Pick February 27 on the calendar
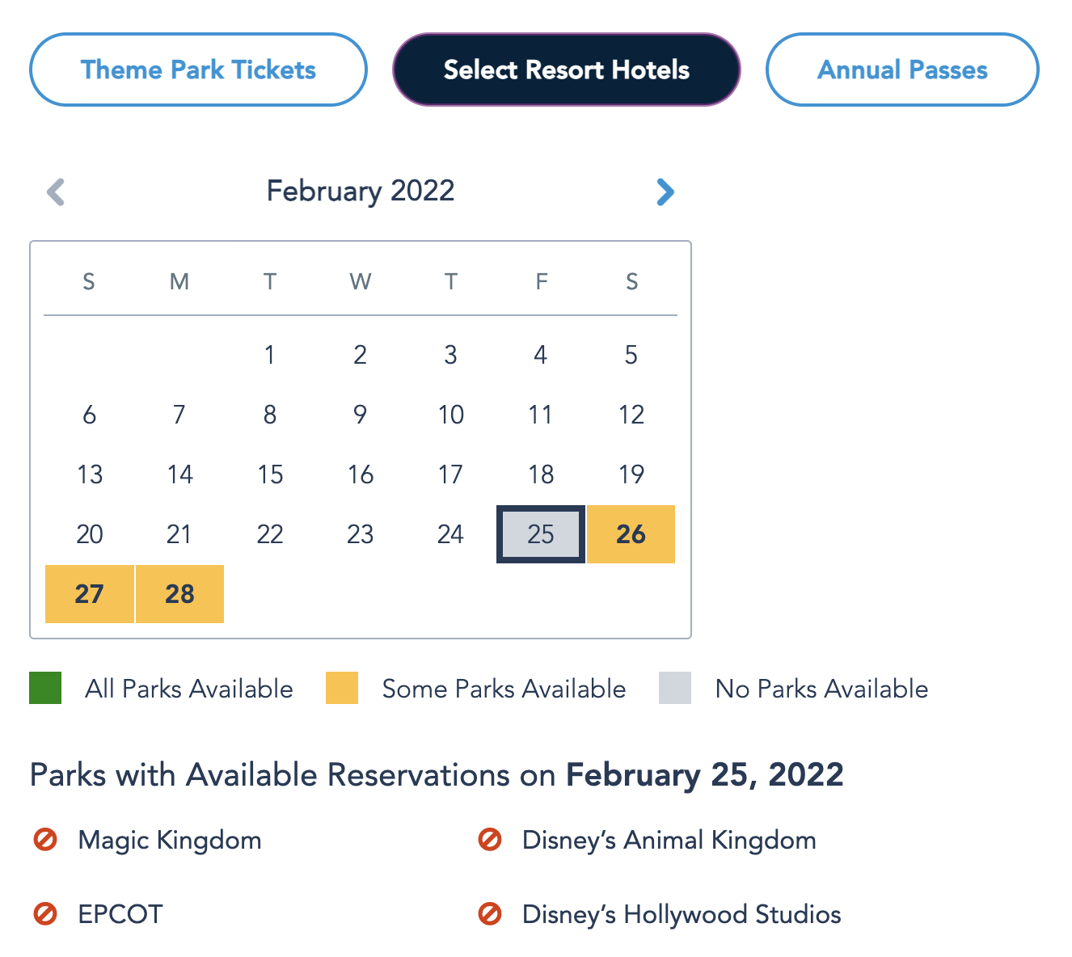The height and width of the screenshot is (957, 1072). click(90, 594)
